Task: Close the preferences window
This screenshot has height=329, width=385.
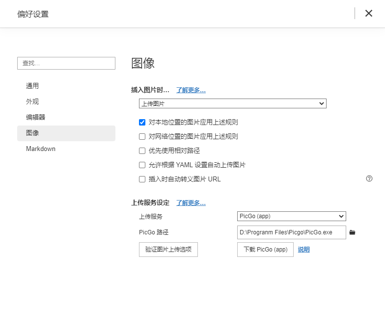Action: click(x=369, y=13)
